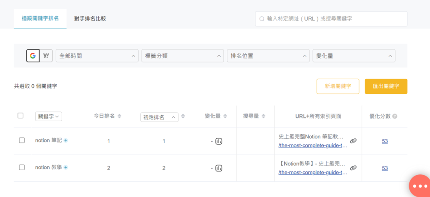Click the URL+所有索引頁面 column header
430x197 pixels.
[x=318, y=116]
